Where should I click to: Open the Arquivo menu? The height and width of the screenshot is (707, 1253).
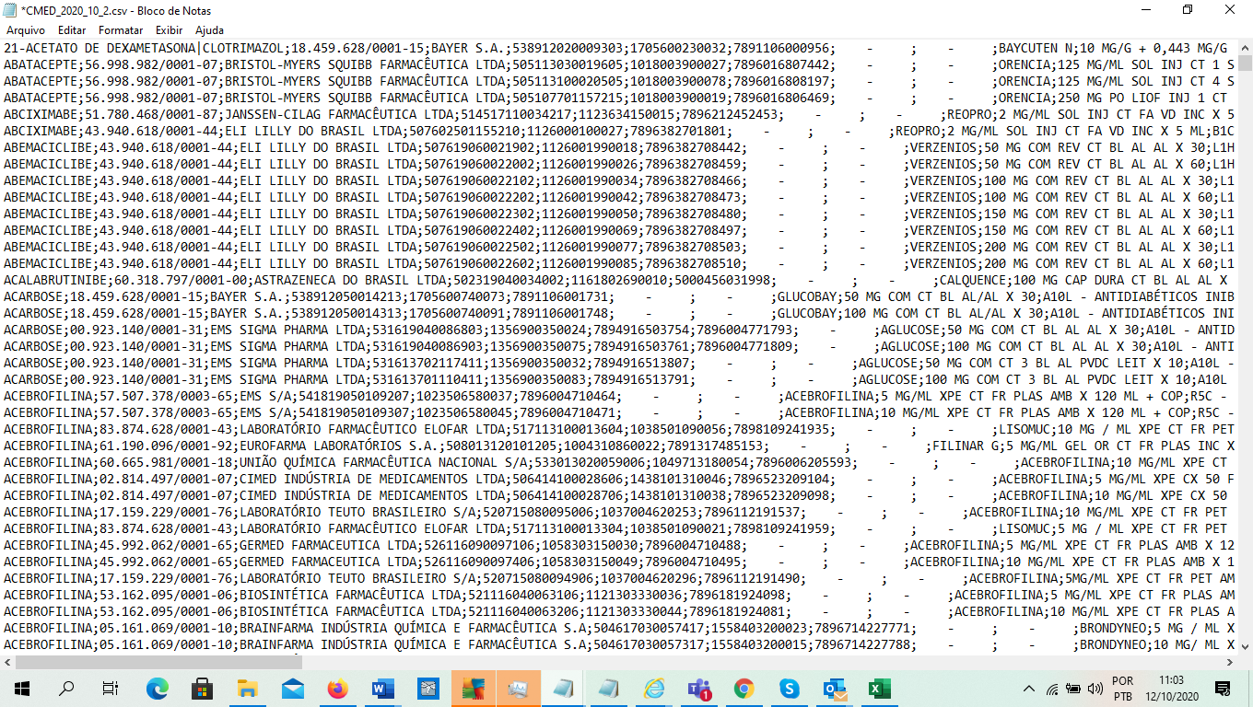click(x=26, y=30)
